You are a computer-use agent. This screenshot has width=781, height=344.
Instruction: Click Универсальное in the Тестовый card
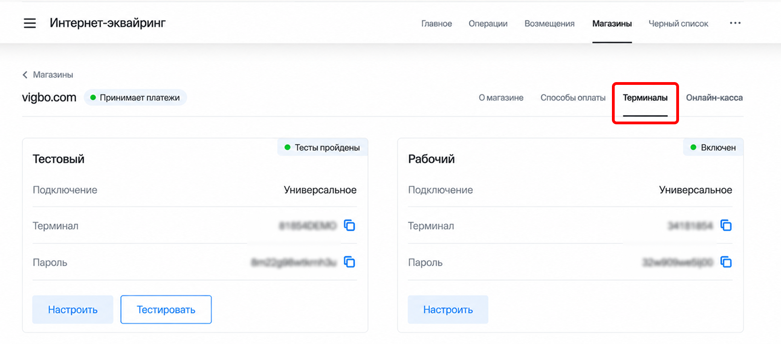coord(320,190)
